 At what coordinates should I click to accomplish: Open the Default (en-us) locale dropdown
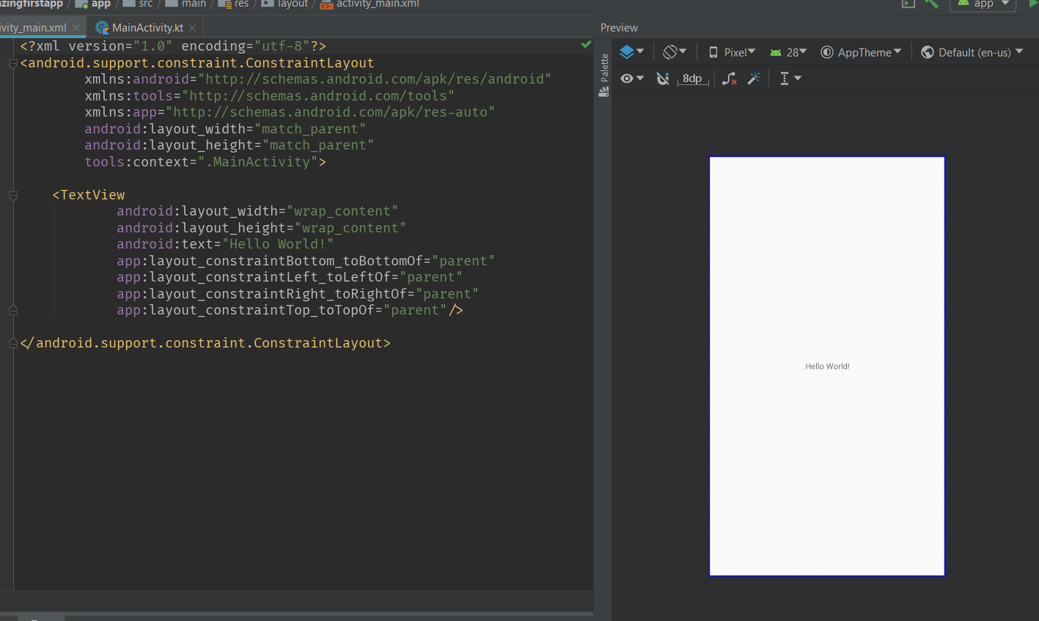[972, 51]
